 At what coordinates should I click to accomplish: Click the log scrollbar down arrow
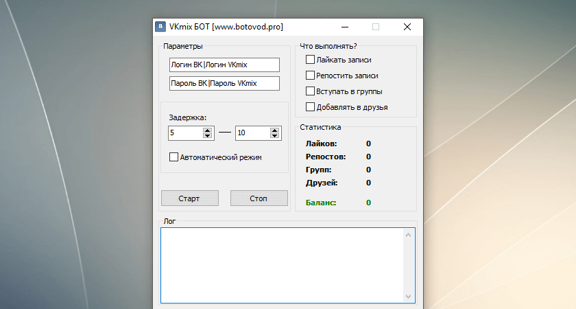(408, 296)
